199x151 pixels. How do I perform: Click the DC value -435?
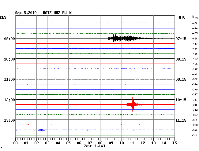pyautogui.click(x=194, y=54)
